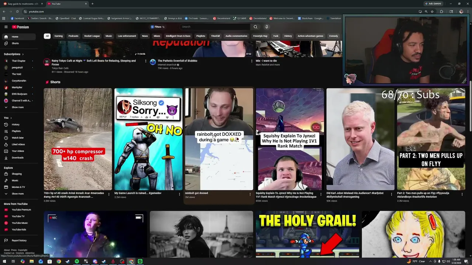Open Liked videos in sidebar
The width and height of the screenshot is (472, 265).
click(19, 144)
